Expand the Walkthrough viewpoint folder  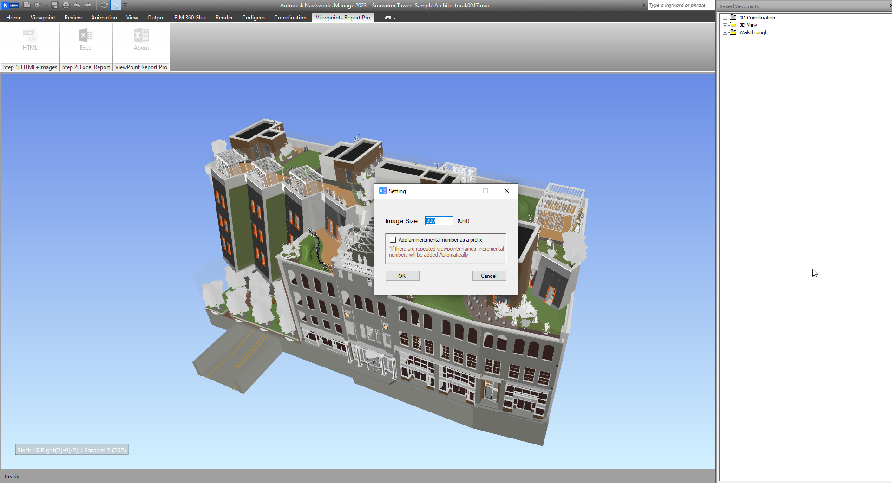725,32
